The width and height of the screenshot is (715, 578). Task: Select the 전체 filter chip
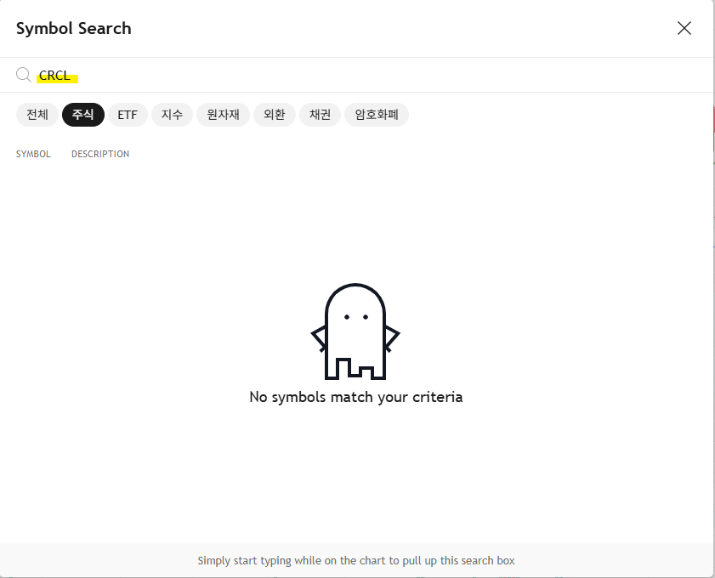coord(37,115)
